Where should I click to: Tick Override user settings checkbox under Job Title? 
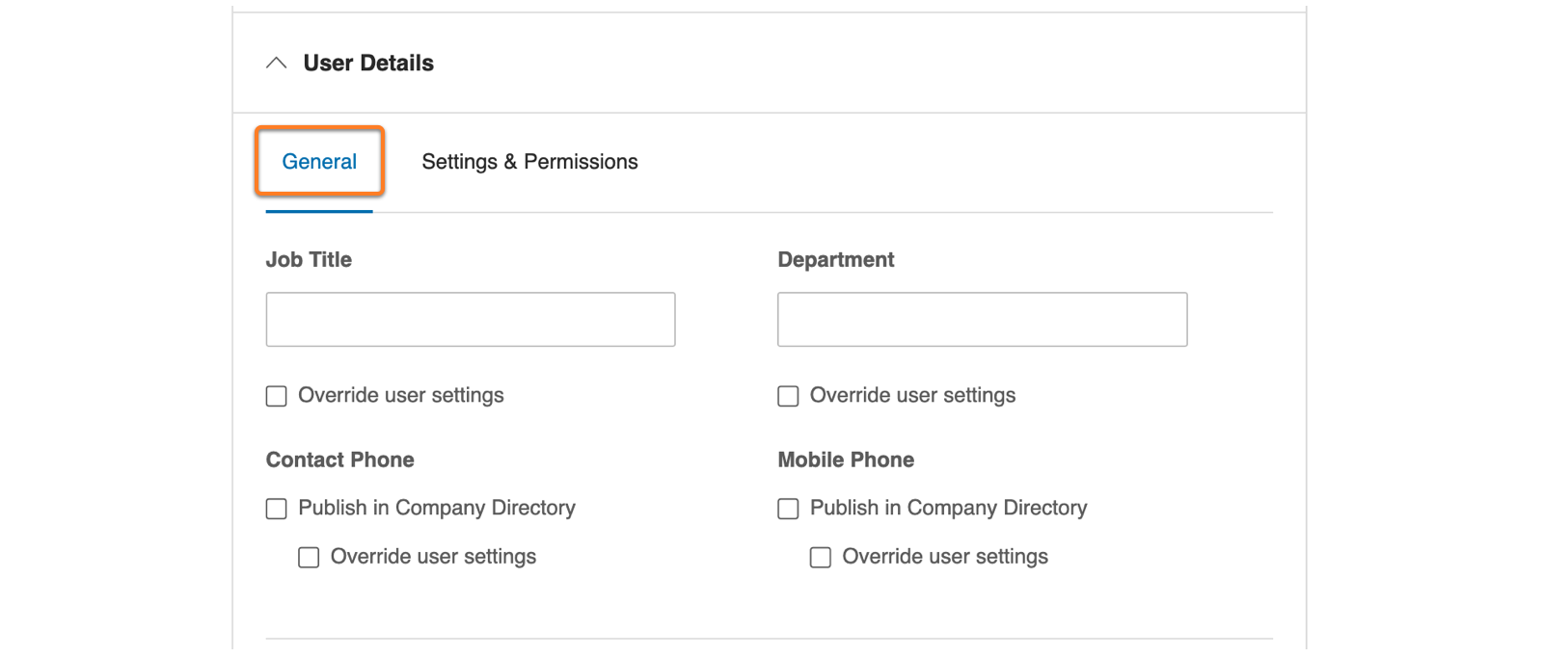pos(277,396)
